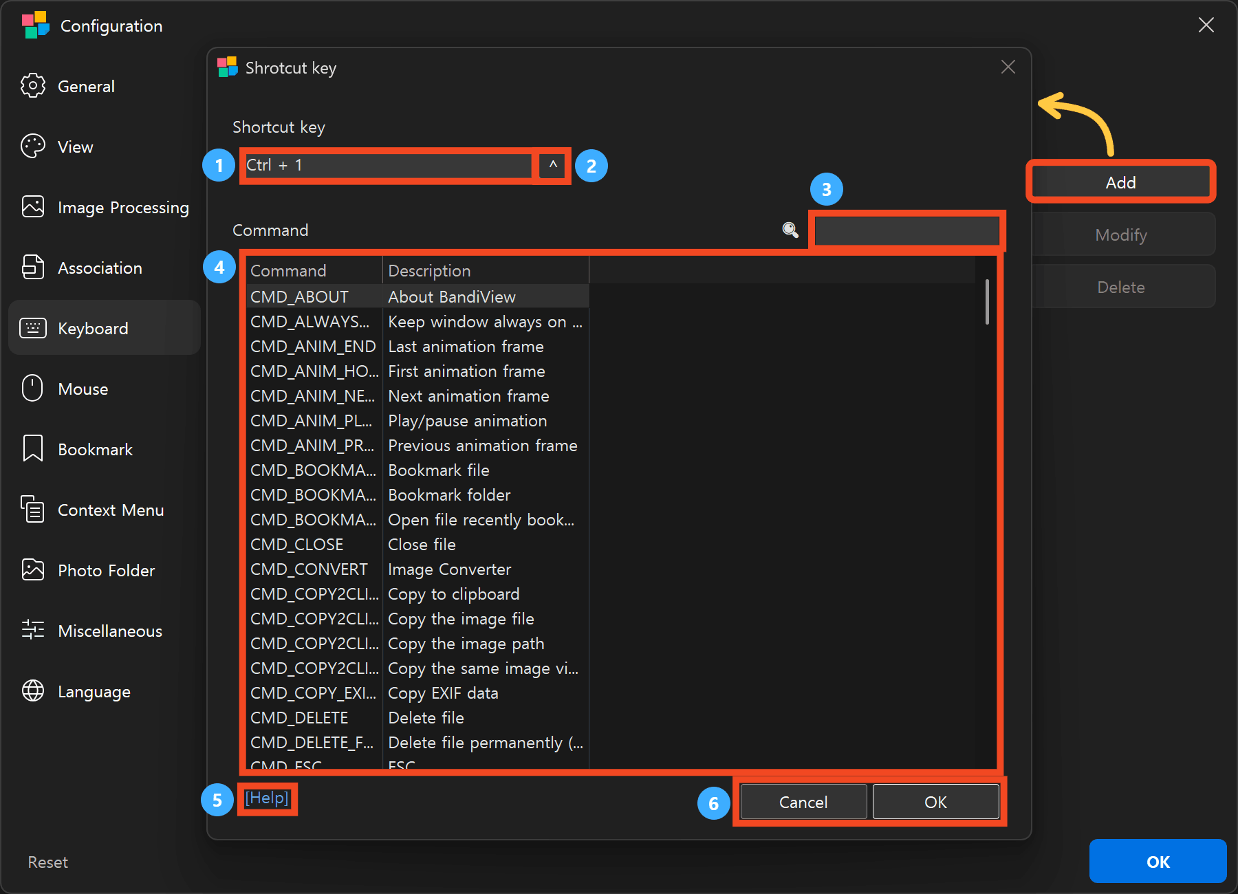1238x894 pixels.
Task: Click the command list vertical scrollbar
Action: 987,301
